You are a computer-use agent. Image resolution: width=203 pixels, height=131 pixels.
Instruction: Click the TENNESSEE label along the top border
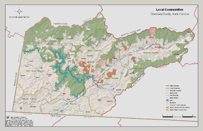(61, 24)
